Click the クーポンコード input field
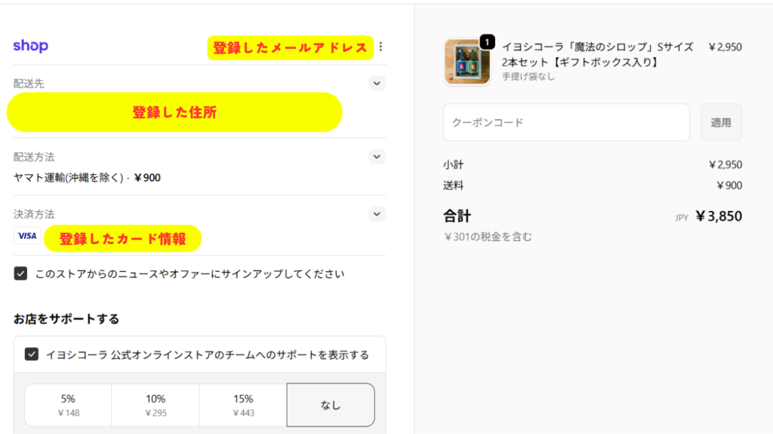Viewport: 773px width, 434px height. point(566,122)
